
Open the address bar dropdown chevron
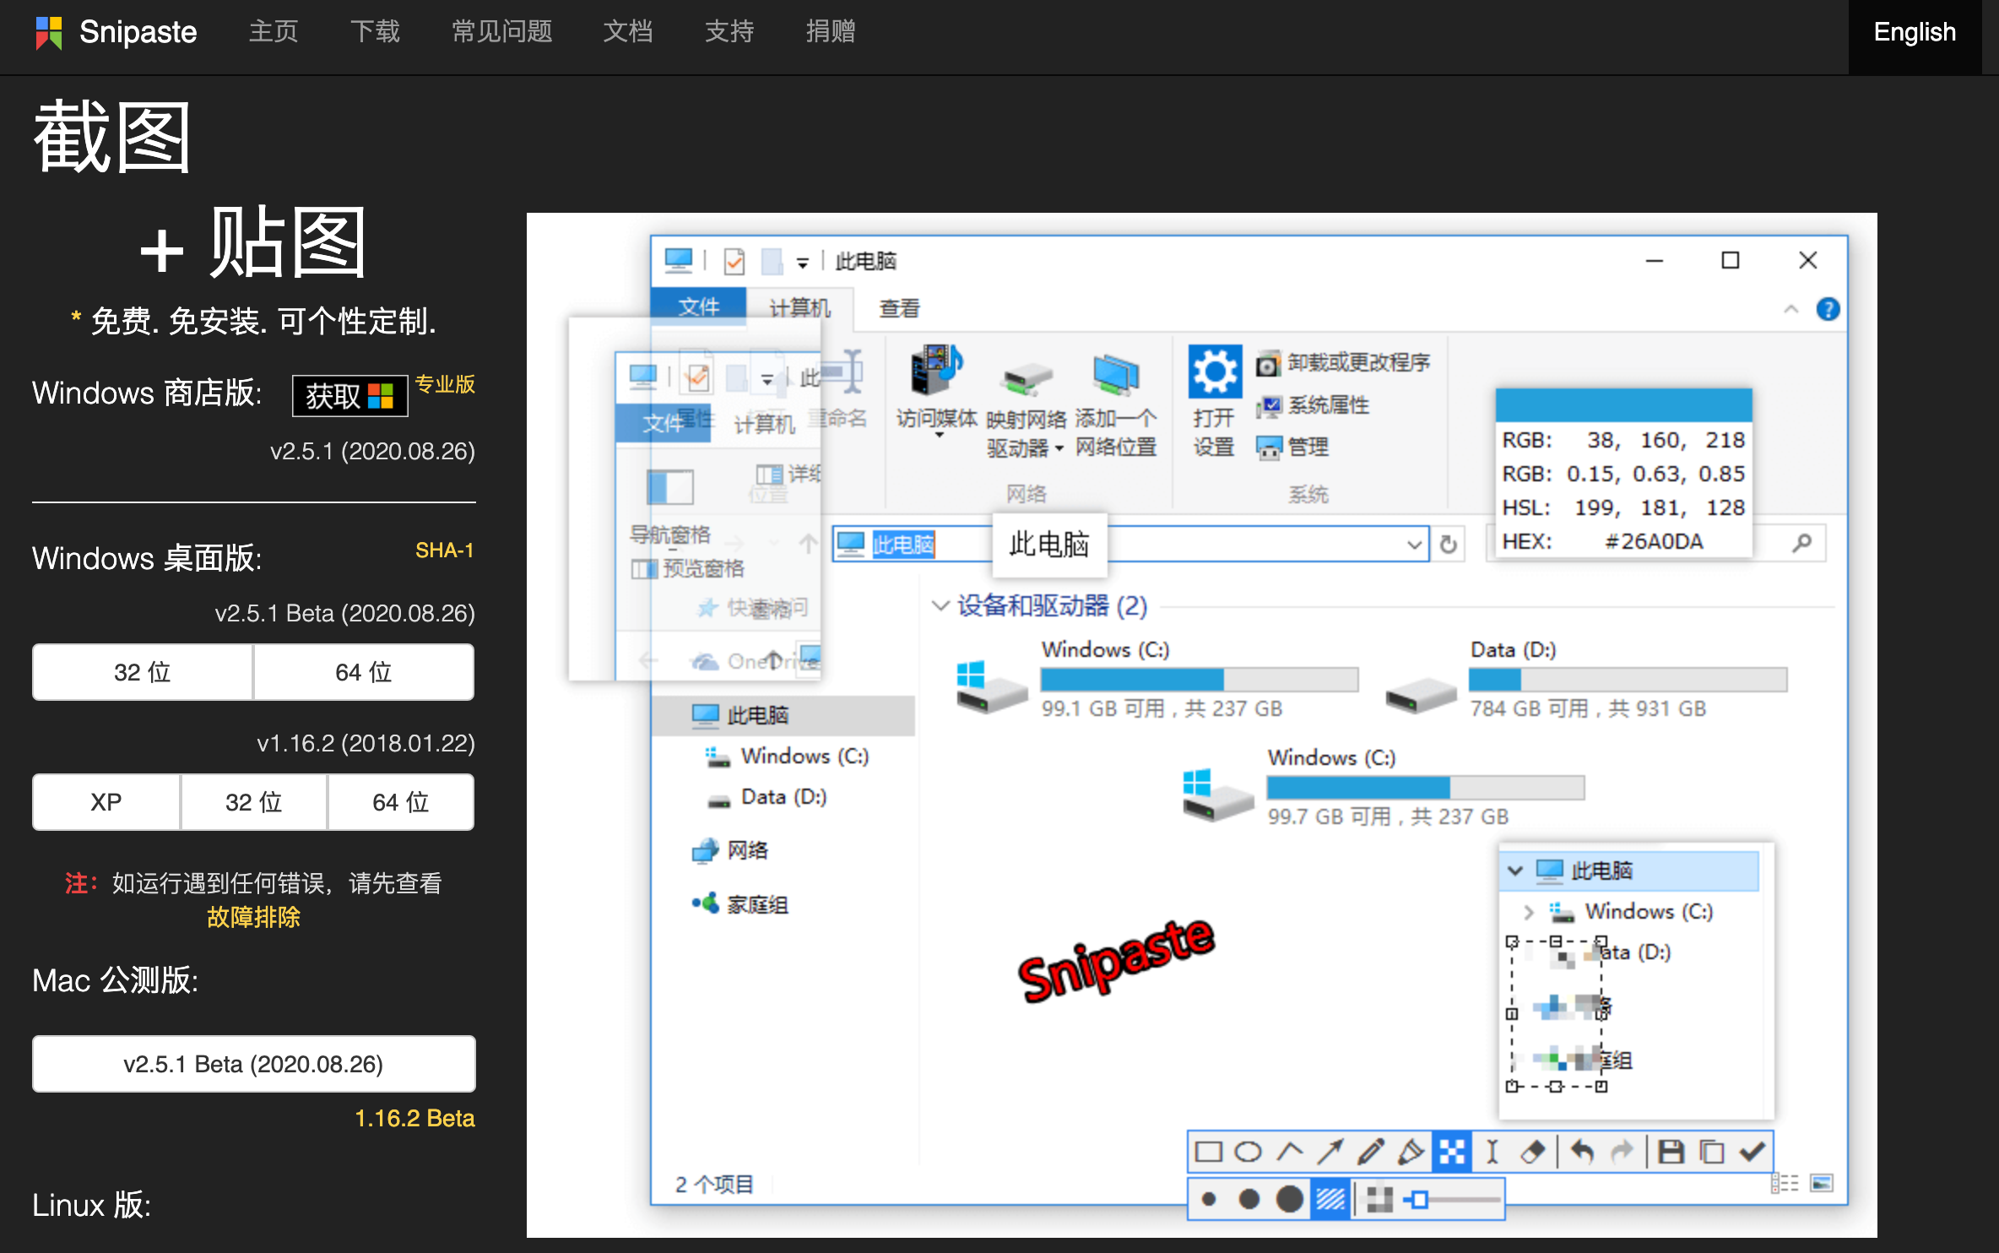pos(1414,545)
